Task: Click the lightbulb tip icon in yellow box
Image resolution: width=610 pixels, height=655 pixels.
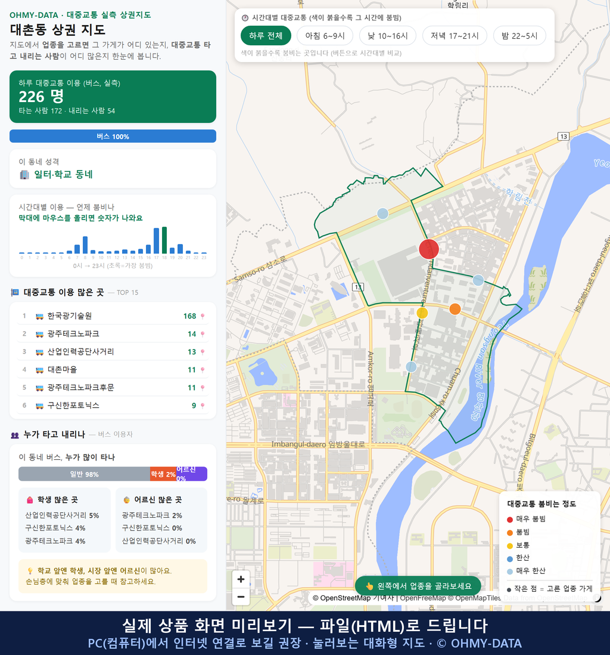Action: tap(30, 571)
